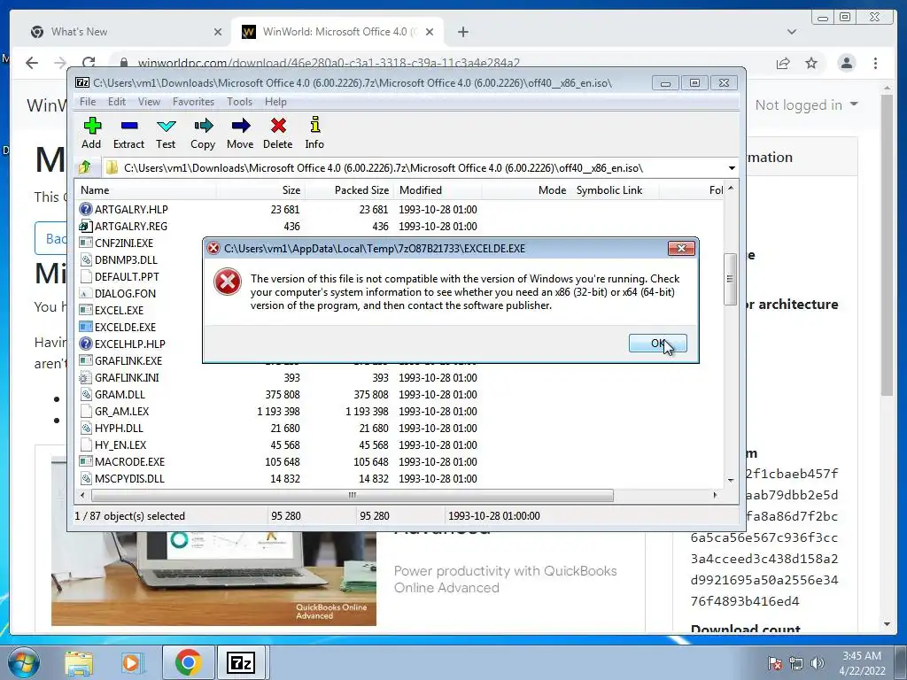The width and height of the screenshot is (907, 680).
Task: Open the File menu in 7-Zip
Action: [88, 102]
